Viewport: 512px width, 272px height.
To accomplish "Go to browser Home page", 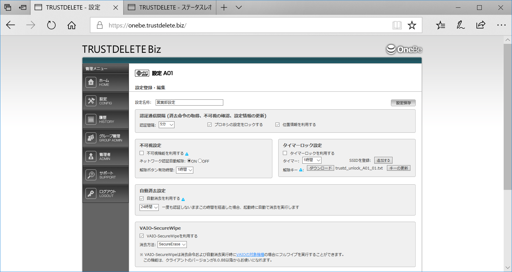I will click(72, 25).
